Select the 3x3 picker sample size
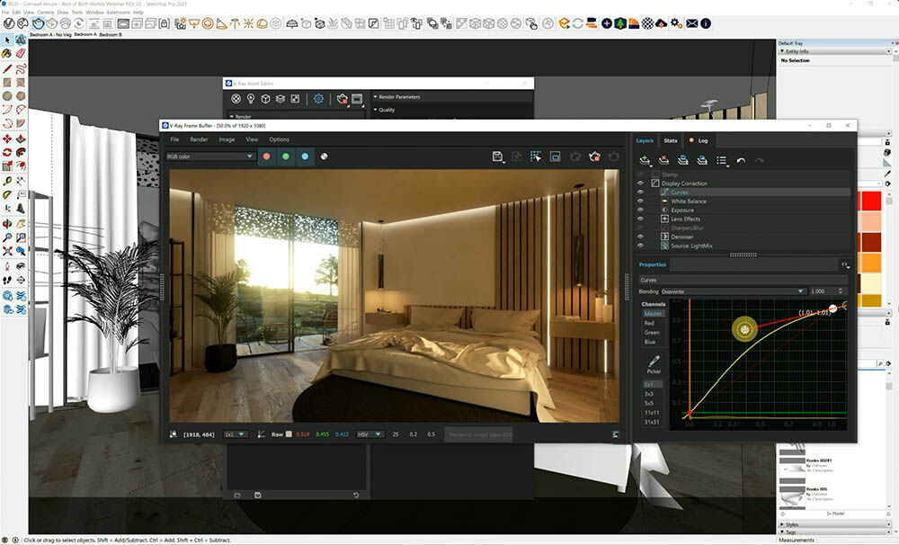This screenshot has width=899, height=545. pos(649,394)
